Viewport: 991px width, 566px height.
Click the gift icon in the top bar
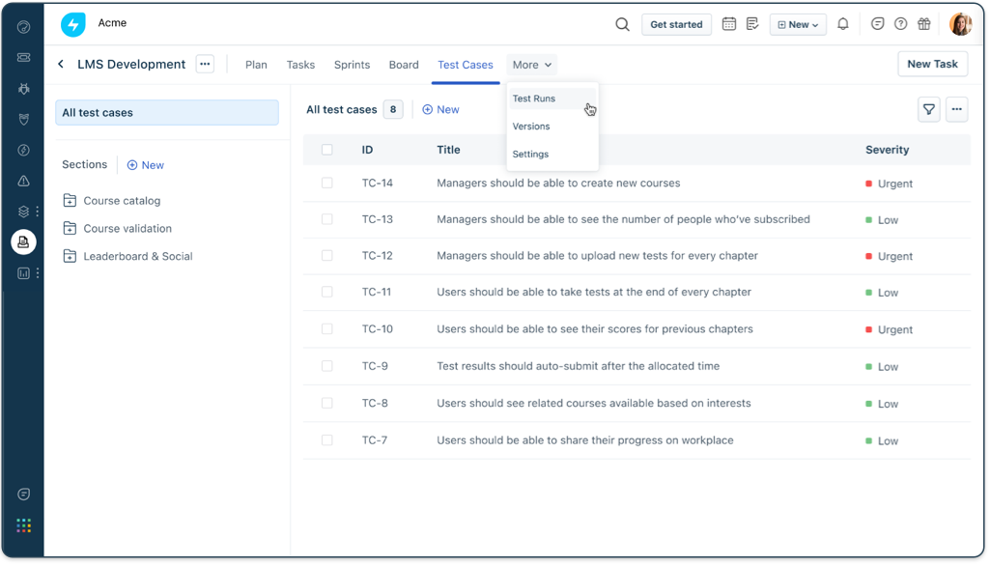(x=925, y=23)
